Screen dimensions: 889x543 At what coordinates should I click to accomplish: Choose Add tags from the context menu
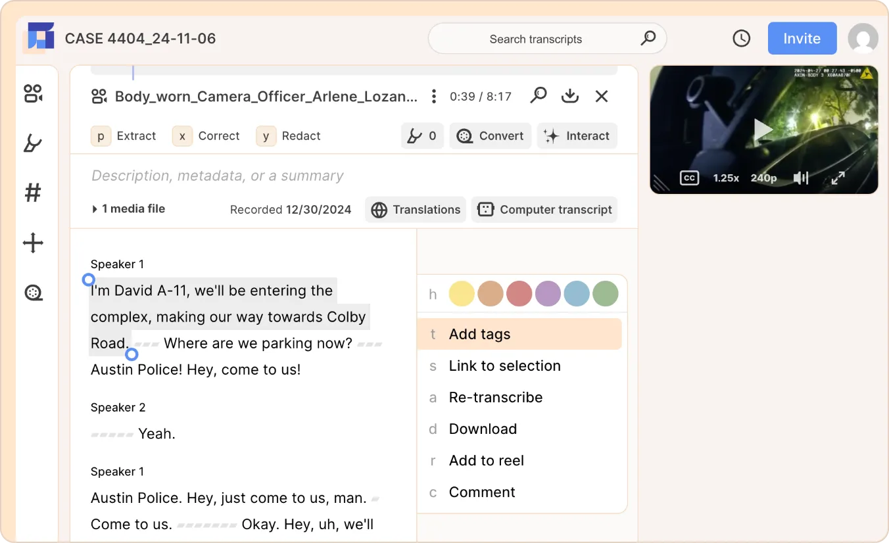[519, 334]
